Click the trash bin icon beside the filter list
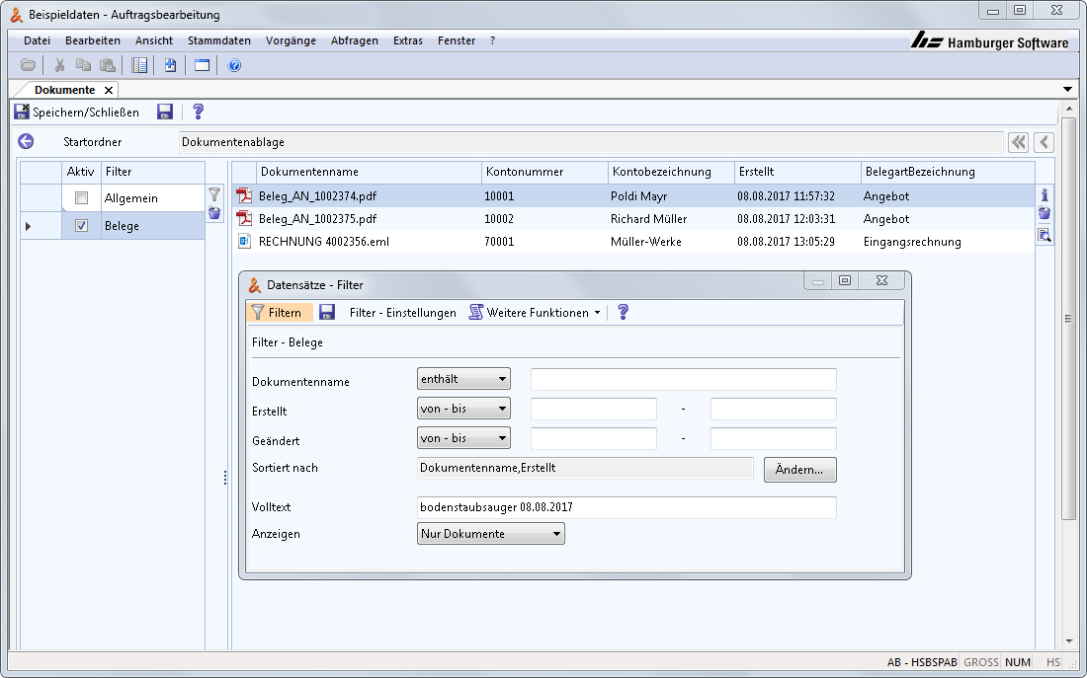1087x678 pixels. [x=214, y=212]
